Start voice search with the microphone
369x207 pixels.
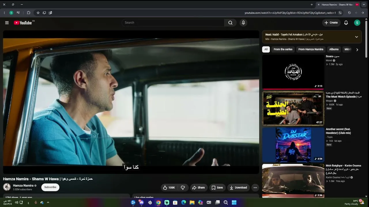point(243,23)
